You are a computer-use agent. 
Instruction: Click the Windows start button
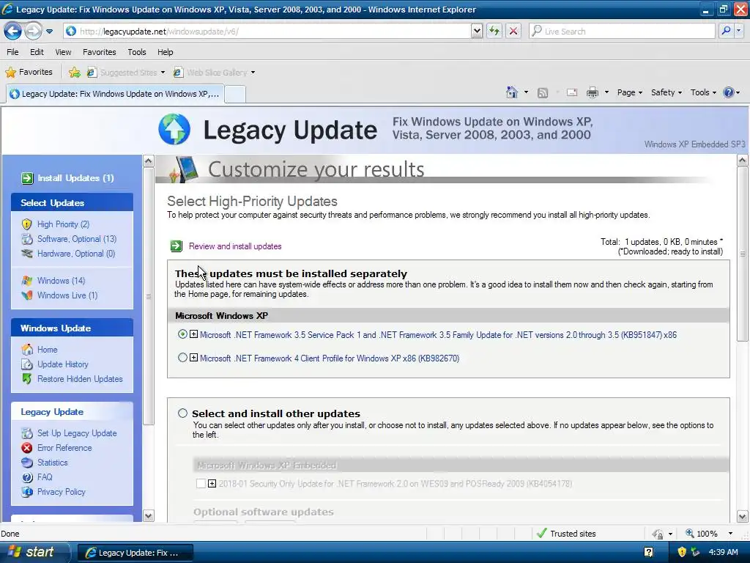coord(34,553)
